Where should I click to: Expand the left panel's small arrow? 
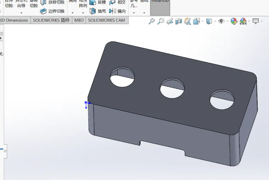click(x=1, y=38)
